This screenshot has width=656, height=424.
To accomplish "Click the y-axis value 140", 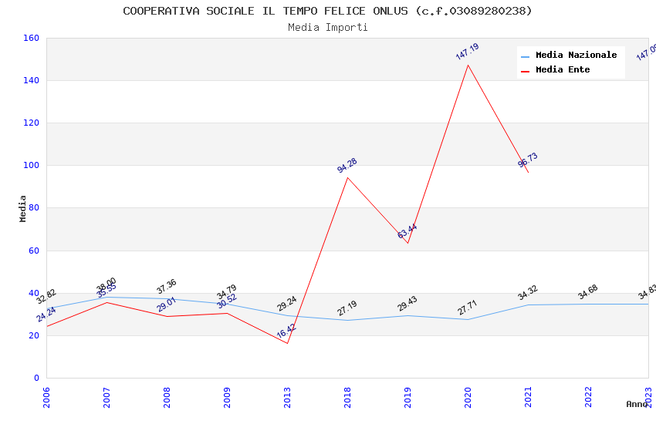I will [31, 80].
